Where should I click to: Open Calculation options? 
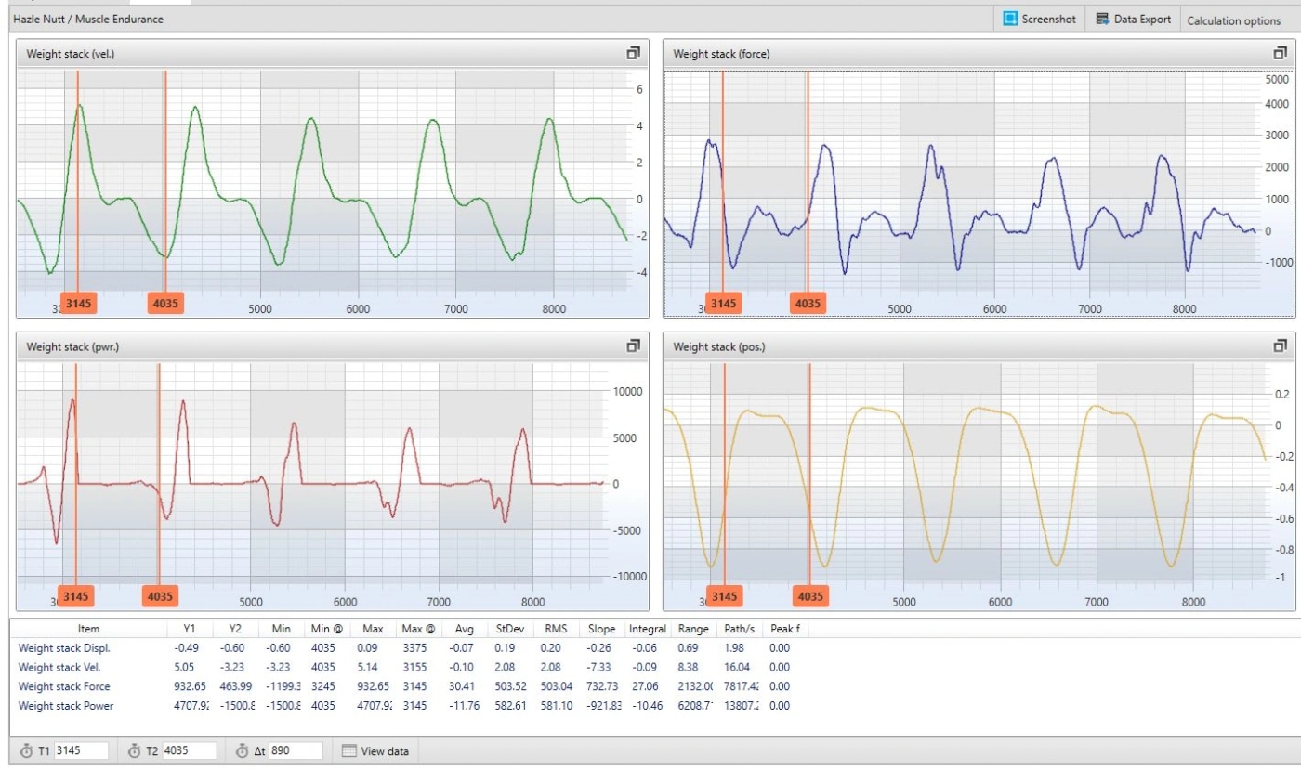(x=1233, y=20)
